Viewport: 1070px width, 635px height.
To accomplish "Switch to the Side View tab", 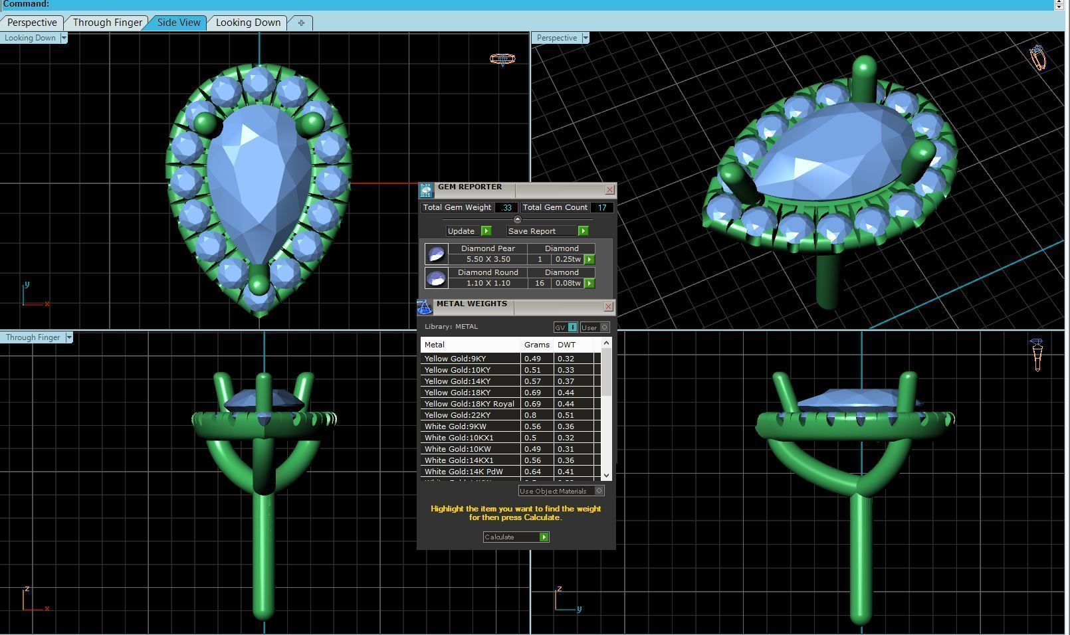I will click(178, 23).
